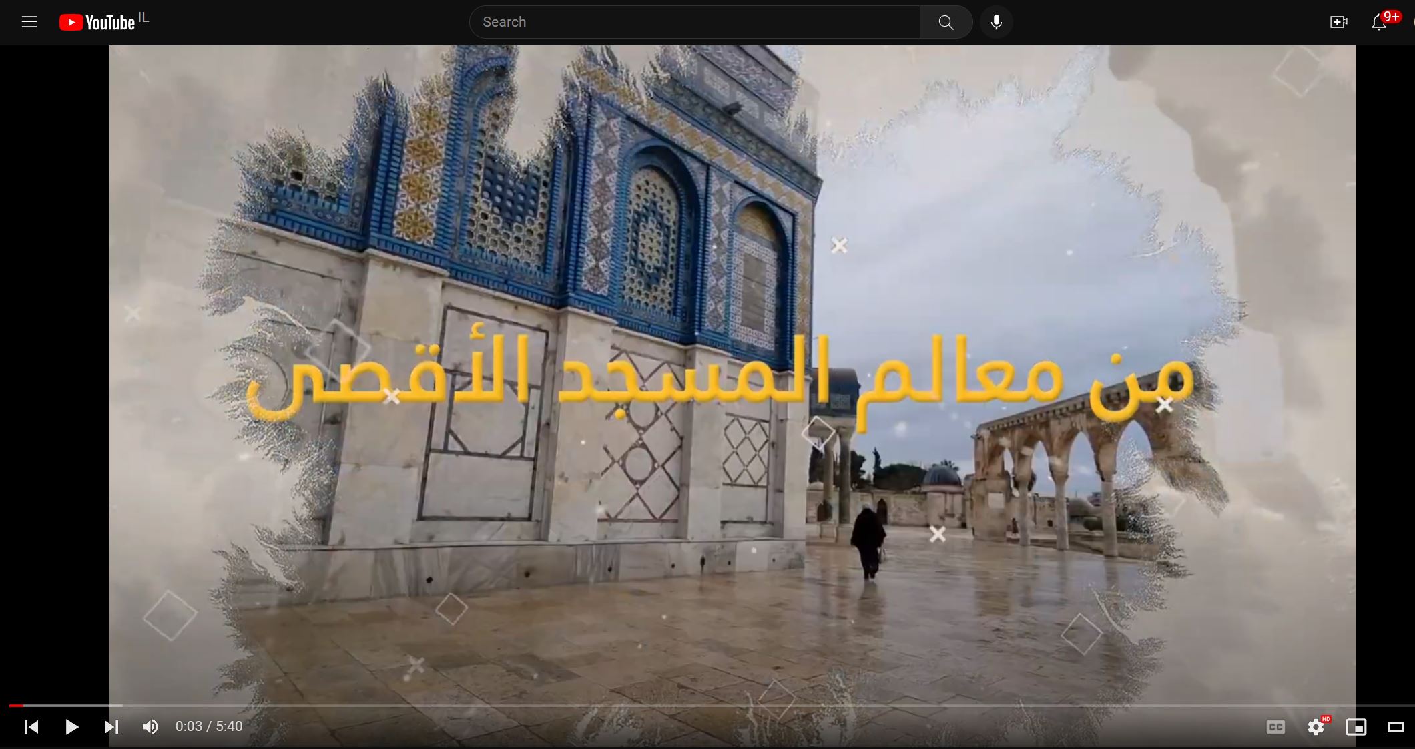Mute the video volume
The image size is (1415, 749).
coord(150,727)
